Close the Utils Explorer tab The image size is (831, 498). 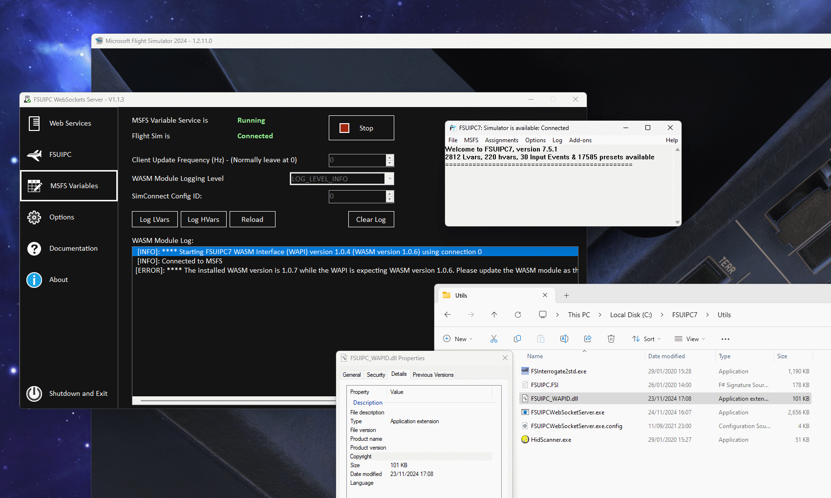point(545,295)
